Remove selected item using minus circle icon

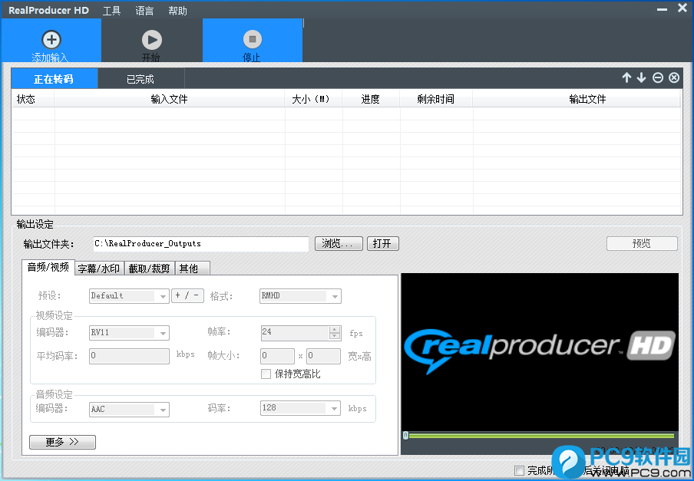[x=658, y=77]
